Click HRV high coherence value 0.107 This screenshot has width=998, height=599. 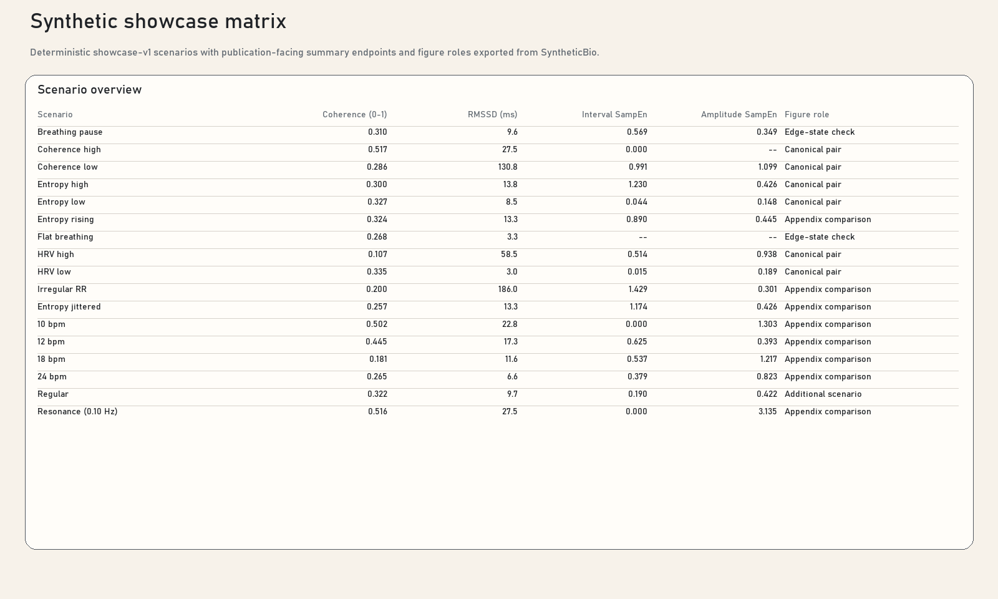tap(377, 255)
